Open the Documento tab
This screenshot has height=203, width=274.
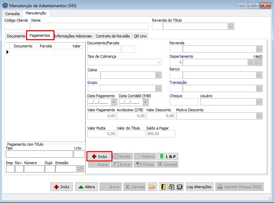[16, 36]
